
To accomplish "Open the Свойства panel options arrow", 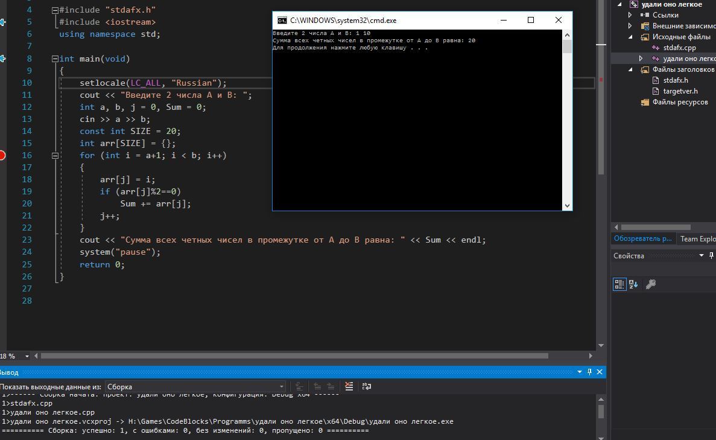I will (x=702, y=255).
